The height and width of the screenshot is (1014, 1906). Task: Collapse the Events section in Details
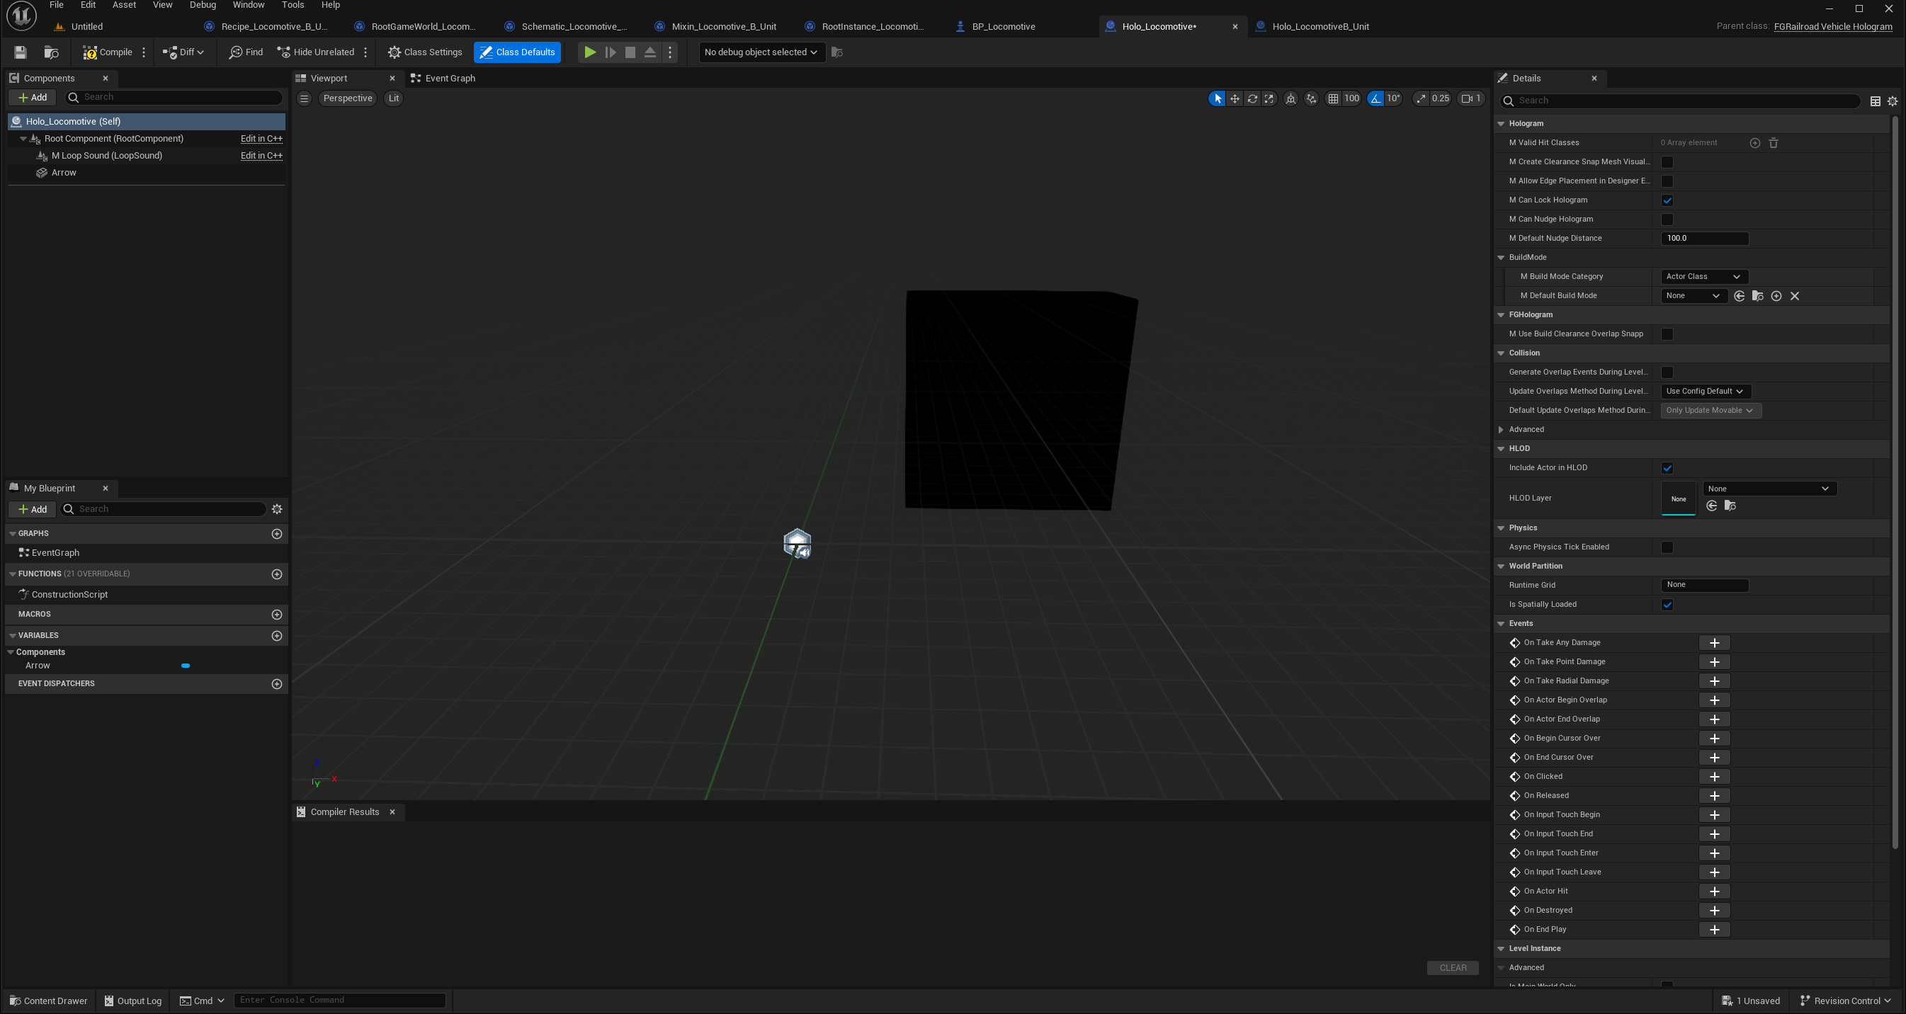click(x=1502, y=624)
